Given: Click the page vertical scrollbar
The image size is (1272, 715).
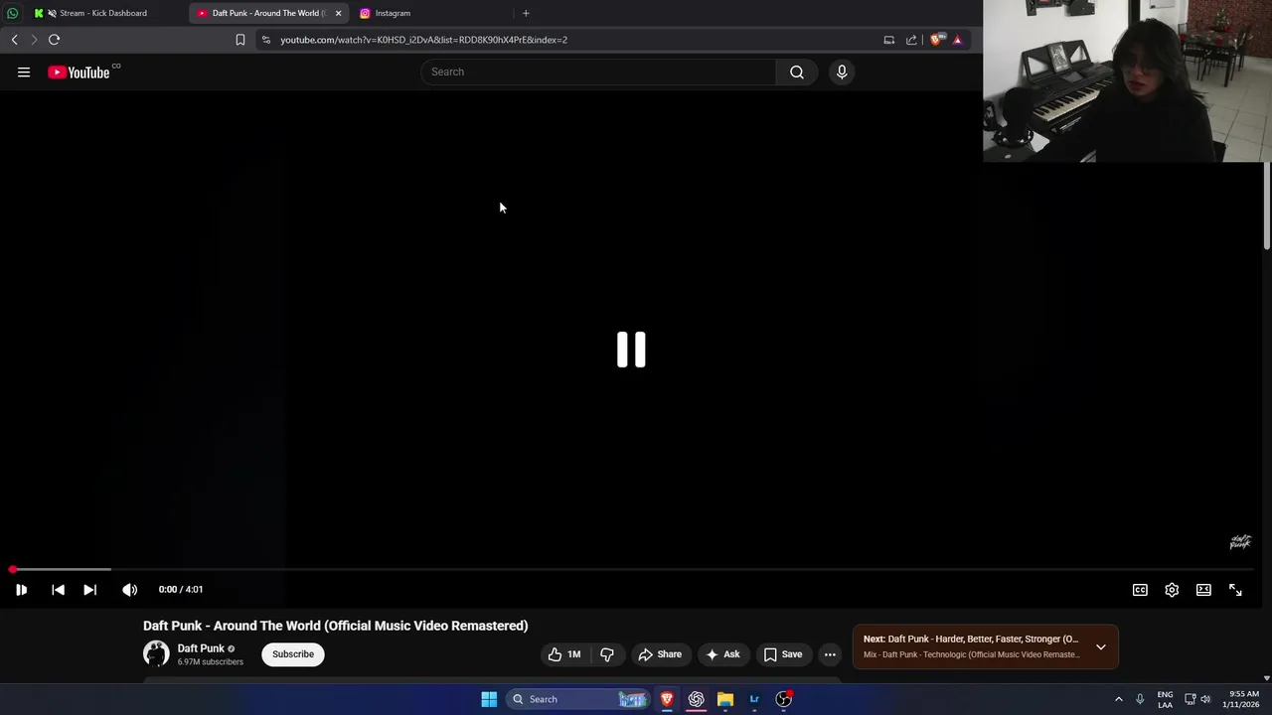Looking at the screenshot, I should (x=1267, y=206).
